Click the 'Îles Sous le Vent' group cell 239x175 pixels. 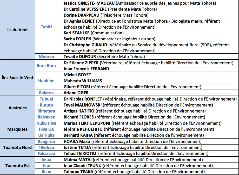17,78
